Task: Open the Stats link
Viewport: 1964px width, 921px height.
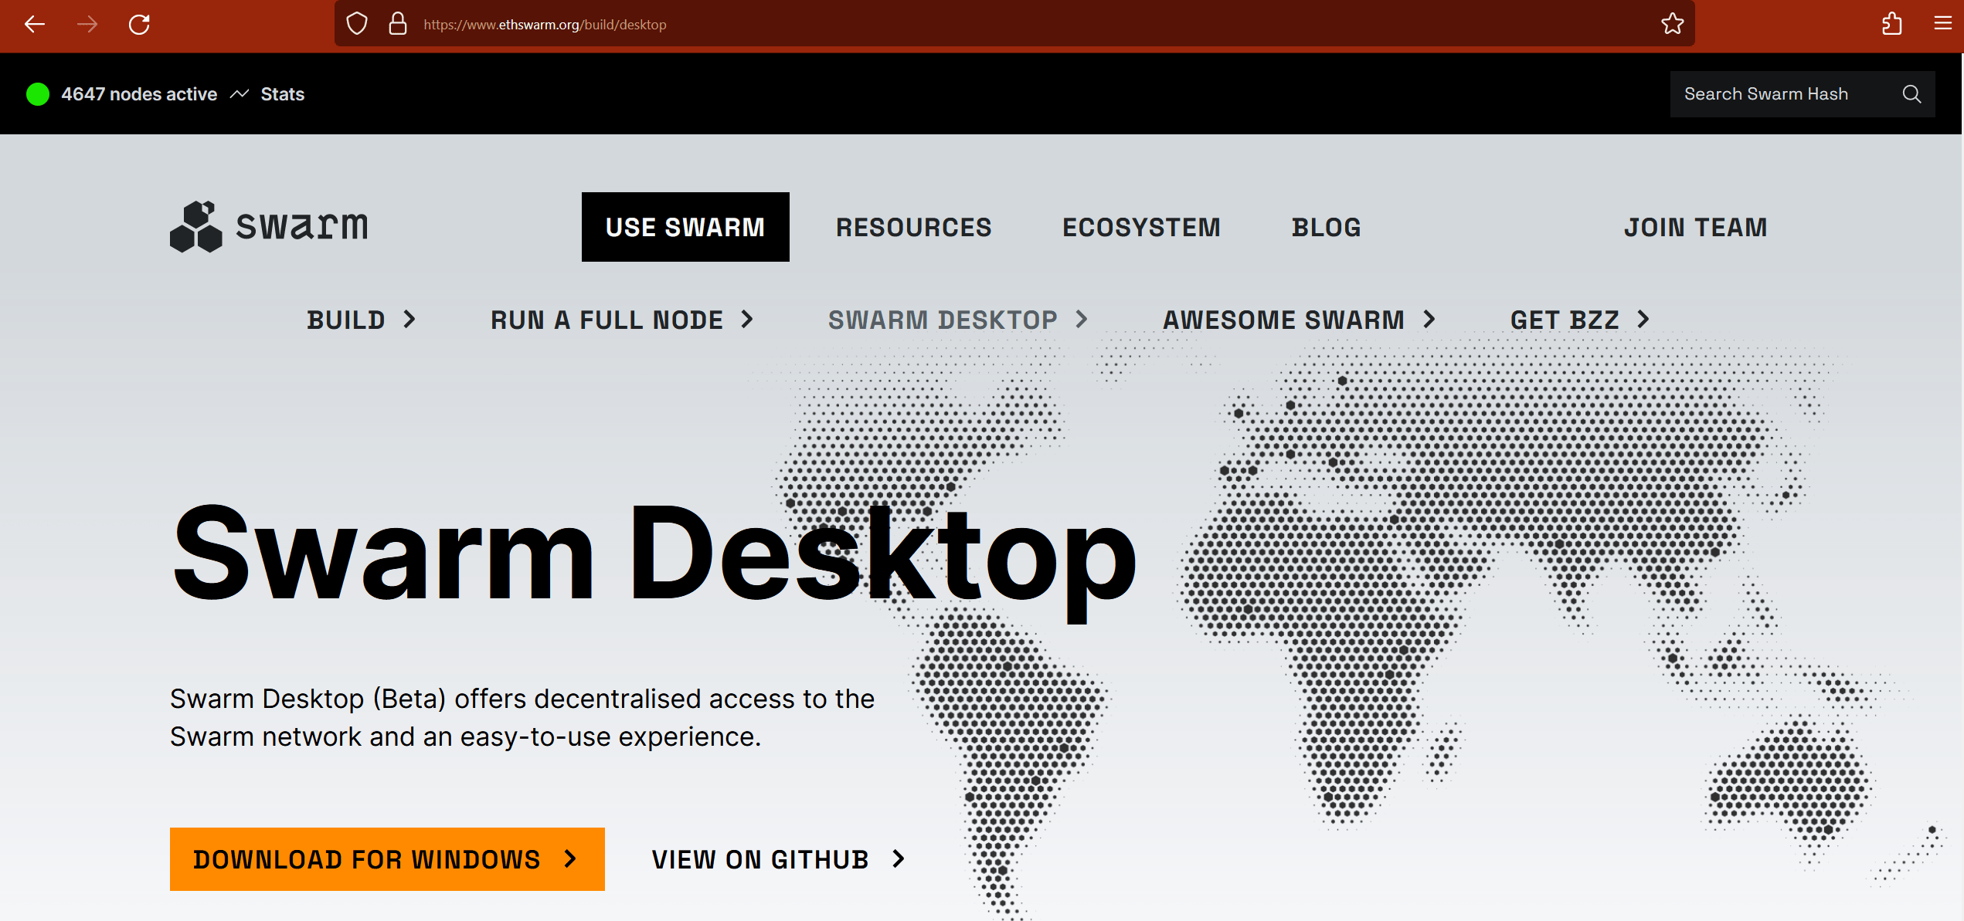Action: click(x=282, y=94)
